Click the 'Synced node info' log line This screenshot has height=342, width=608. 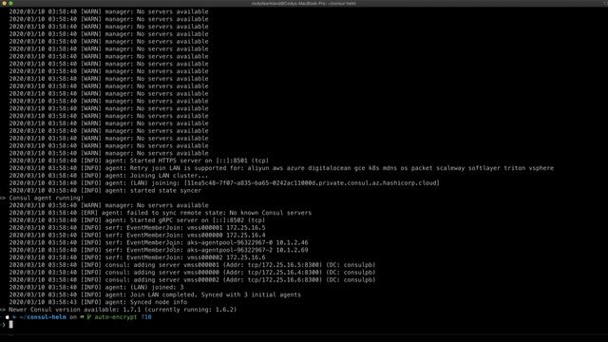tap(98, 302)
